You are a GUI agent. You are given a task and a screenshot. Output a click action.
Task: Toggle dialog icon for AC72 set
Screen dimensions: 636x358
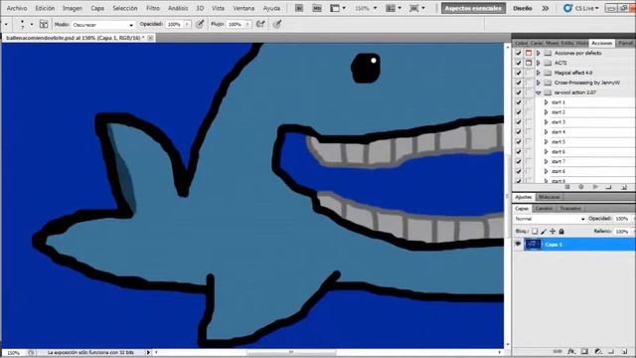pyautogui.click(x=529, y=63)
